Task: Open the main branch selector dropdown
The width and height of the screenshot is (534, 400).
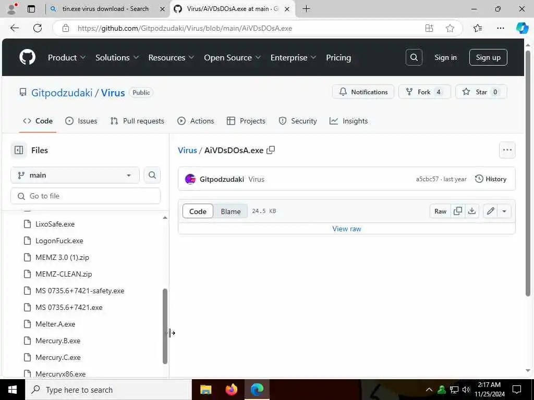Action: pyautogui.click(x=75, y=175)
